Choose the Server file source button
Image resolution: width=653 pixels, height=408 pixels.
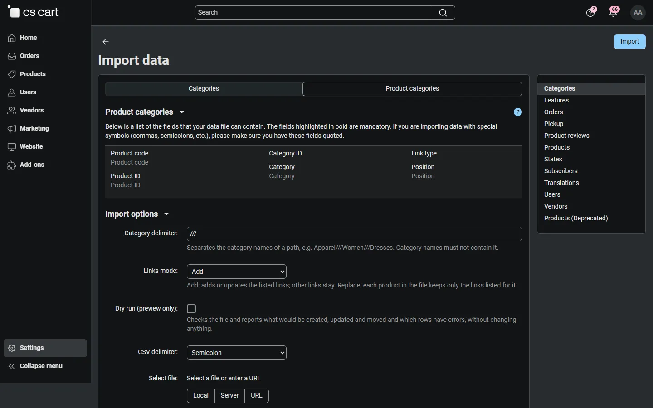click(x=229, y=396)
